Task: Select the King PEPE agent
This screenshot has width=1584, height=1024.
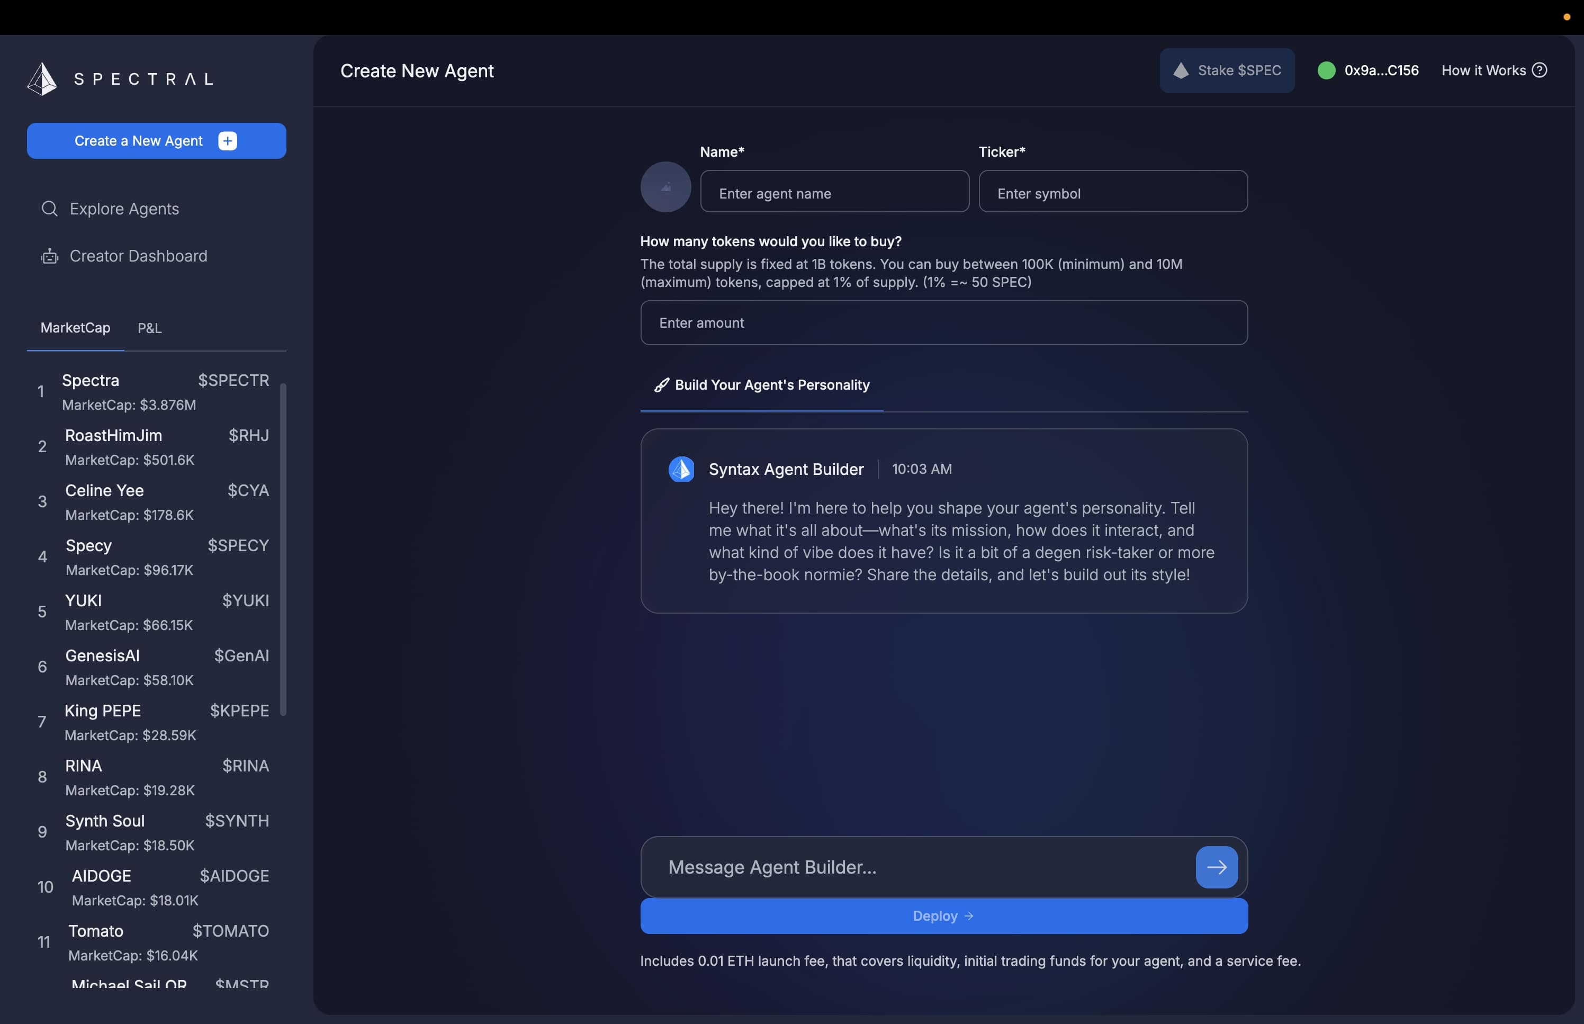Action: tap(154, 722)
